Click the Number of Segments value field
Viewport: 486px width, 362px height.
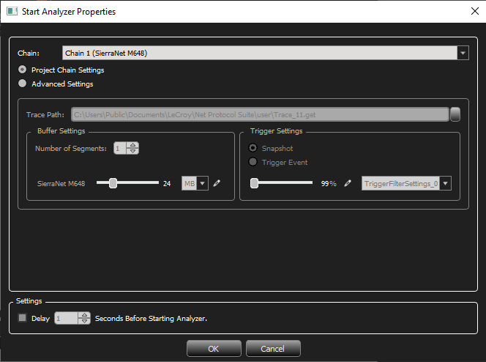coord(120,148)
